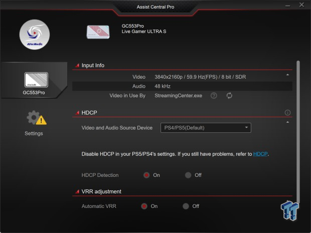This screenshot has height=233, width=311.
Task: Refresh the Video in Use By status
Action: 229,96
